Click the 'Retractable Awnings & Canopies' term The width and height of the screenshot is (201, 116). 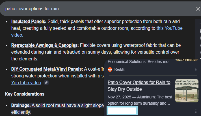coord(45,45)
